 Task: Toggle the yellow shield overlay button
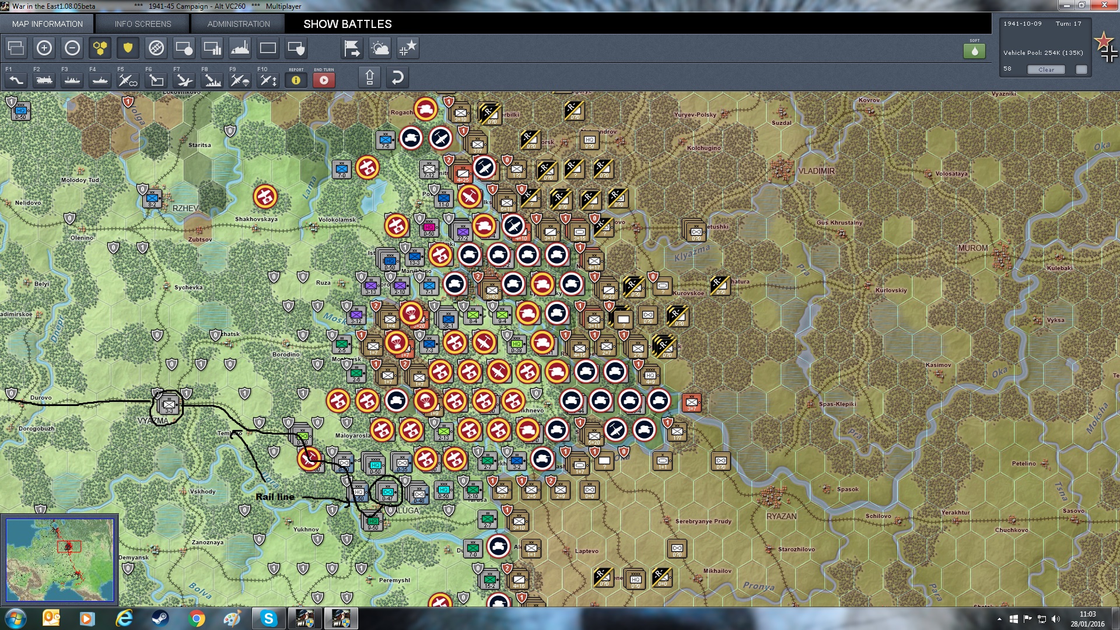click(x=128, y=48)
